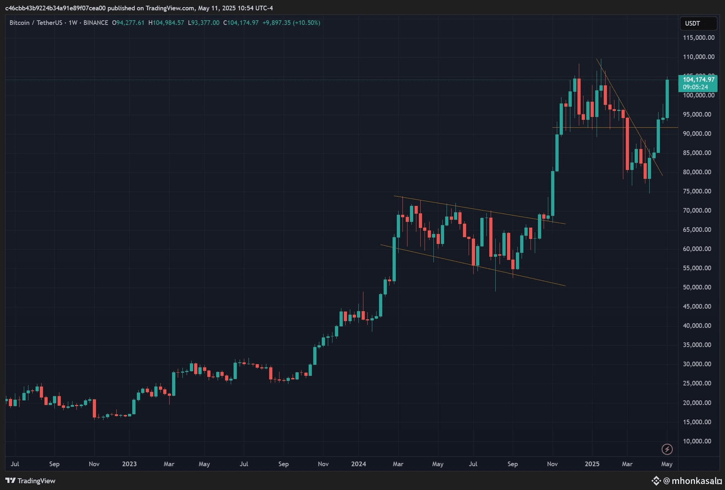Select the upper orange channel line of 2024
725x490 pixels.
[480, 210]
